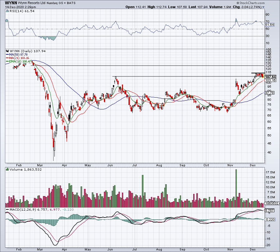Click the MACD(12,26,9) legend label
The height and width of the screenshot is (252, 280).
tap(23, 209)
